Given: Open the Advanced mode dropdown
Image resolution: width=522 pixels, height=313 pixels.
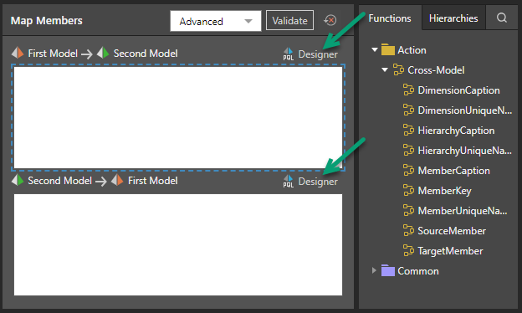Looking at the screenshot, I should point(216,21).
